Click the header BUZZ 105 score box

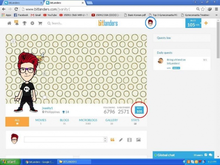tap(193, 23)
